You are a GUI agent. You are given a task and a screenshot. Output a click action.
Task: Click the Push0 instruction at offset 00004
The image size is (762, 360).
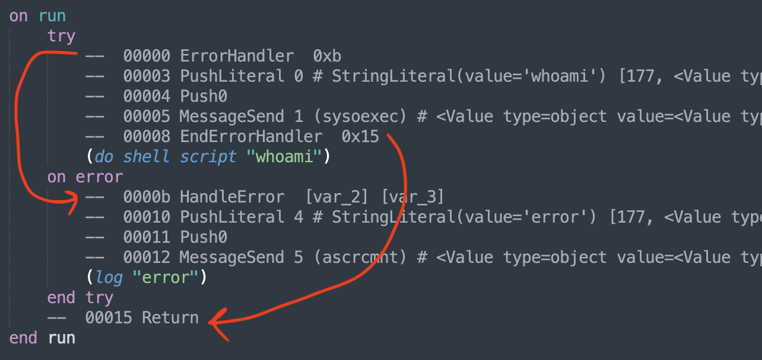204,97
